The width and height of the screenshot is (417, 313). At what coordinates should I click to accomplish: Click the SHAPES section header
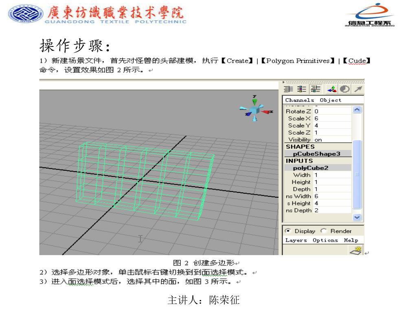(300, 147)
